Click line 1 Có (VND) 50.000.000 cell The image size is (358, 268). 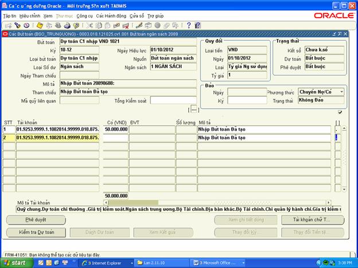(116, 129)
